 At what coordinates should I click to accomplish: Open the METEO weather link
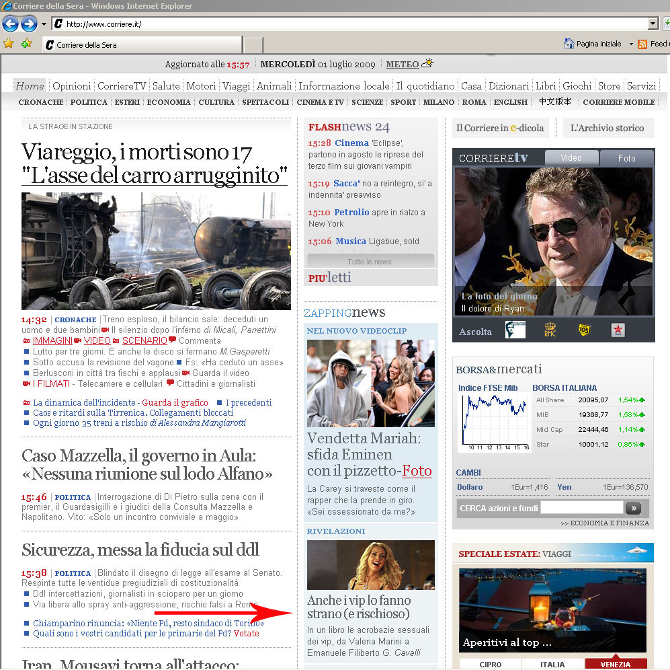(x=402, y=64)
